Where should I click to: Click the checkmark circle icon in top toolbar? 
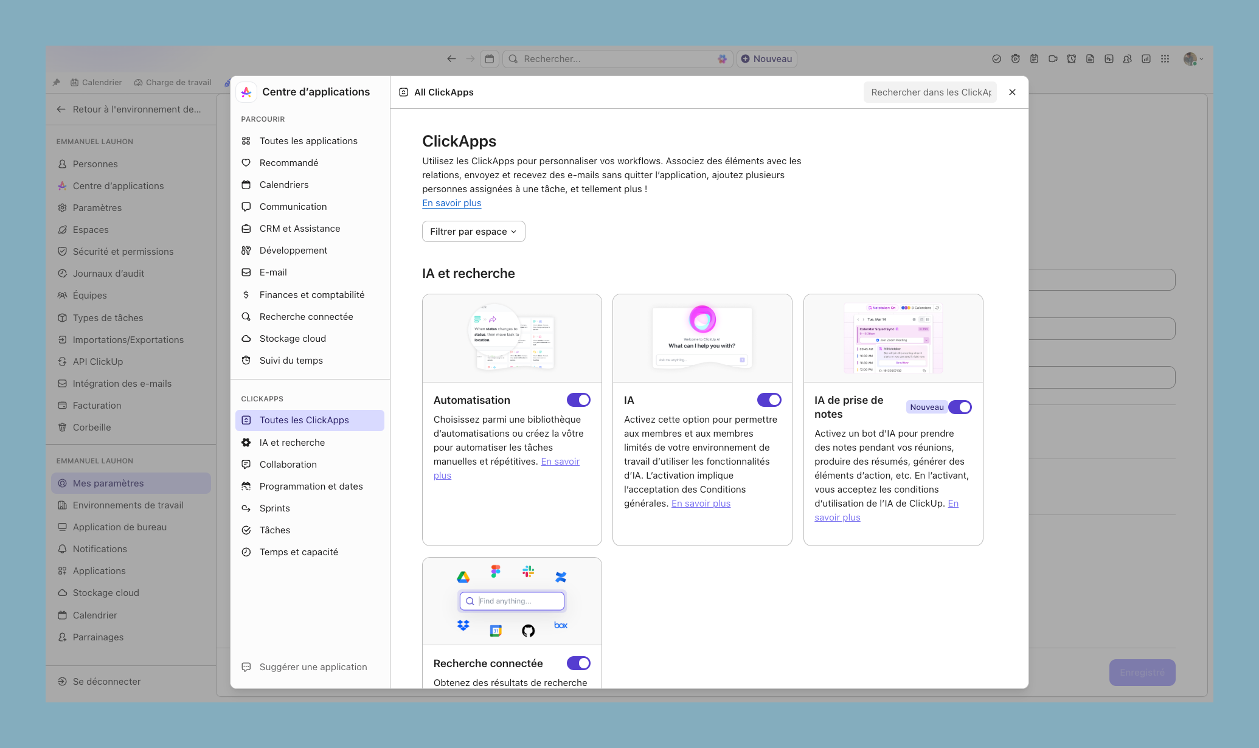(x=996, y=59)
